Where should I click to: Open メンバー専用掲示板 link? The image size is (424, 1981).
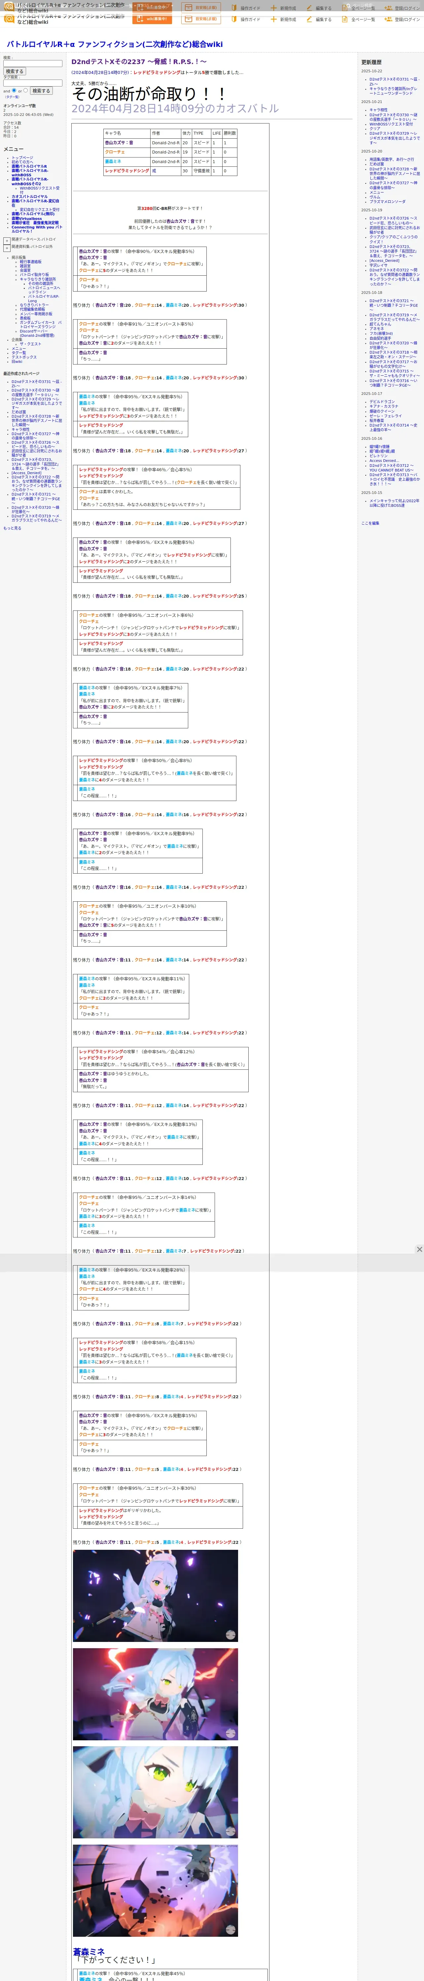coord(36,314)
